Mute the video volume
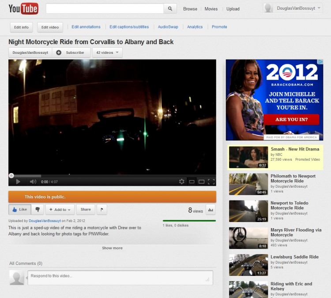This screenshot has height=298, width=331. [x=33, y=182]
